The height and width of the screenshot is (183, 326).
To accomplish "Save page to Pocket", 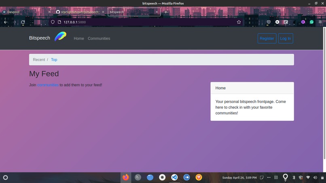I will (269, 22).
